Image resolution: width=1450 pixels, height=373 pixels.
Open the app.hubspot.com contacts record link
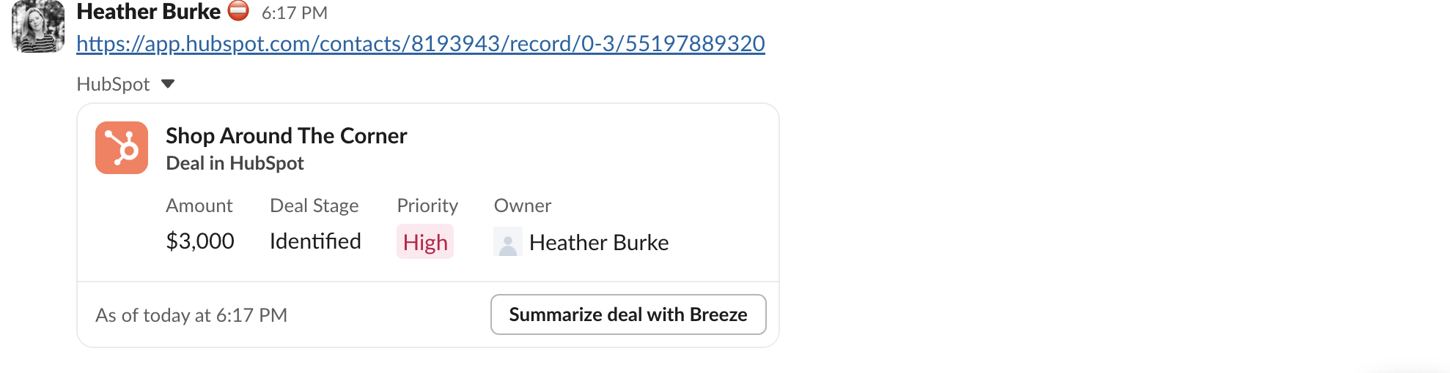pos(420,44)
